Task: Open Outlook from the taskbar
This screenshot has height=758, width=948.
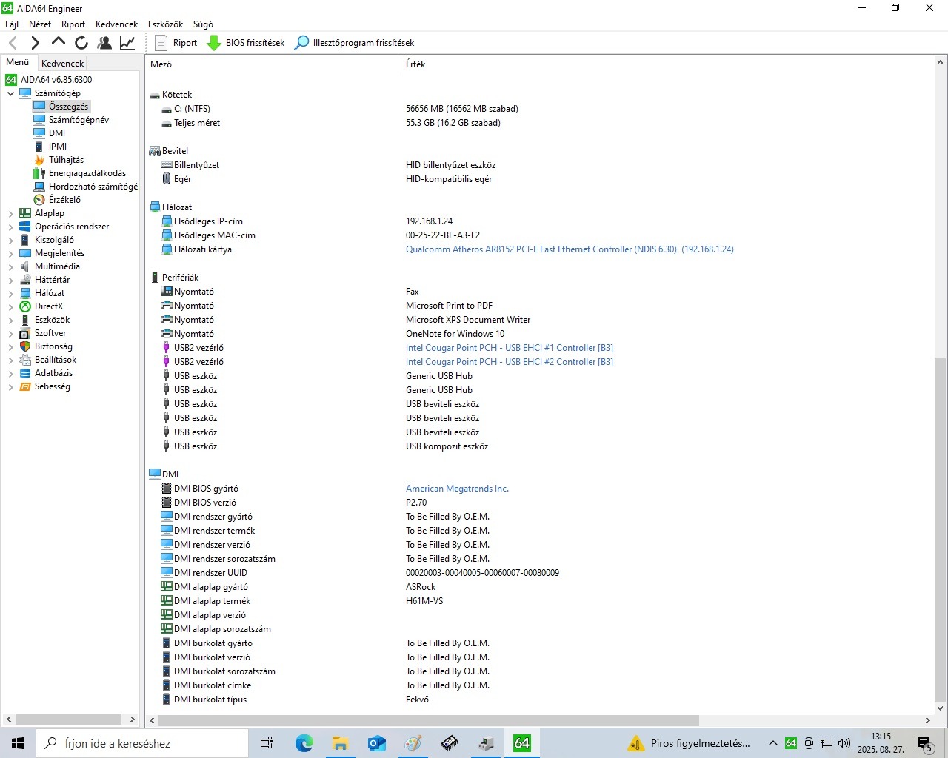Action: [376, 743]
